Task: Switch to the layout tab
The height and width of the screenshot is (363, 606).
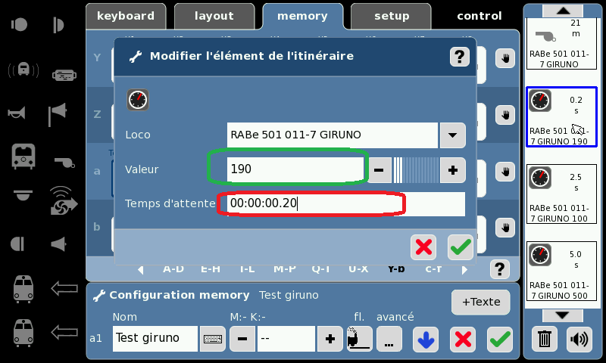Action: tap(214, 16)
